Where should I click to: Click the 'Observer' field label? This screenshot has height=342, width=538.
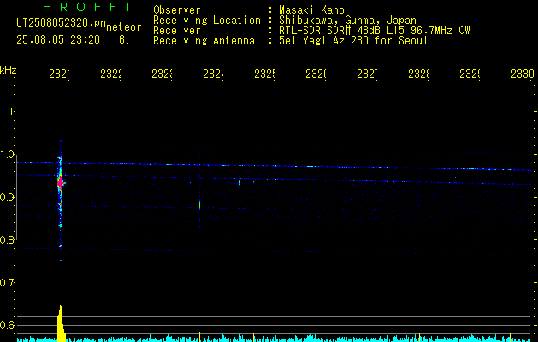pyautogui.click(x=177, y=10)
